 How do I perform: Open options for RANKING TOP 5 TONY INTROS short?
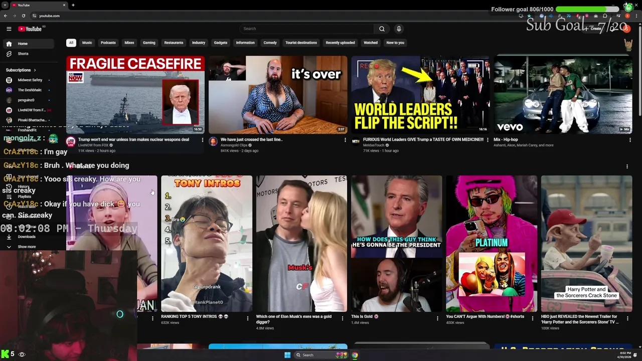247,318
